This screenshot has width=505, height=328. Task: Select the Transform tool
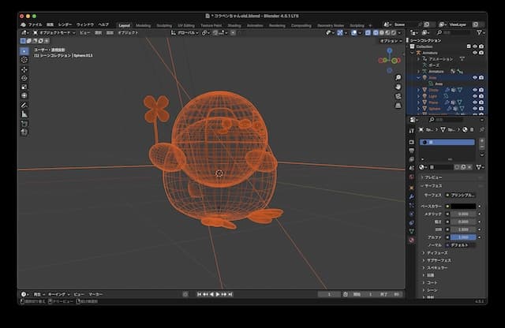(24, 95)
